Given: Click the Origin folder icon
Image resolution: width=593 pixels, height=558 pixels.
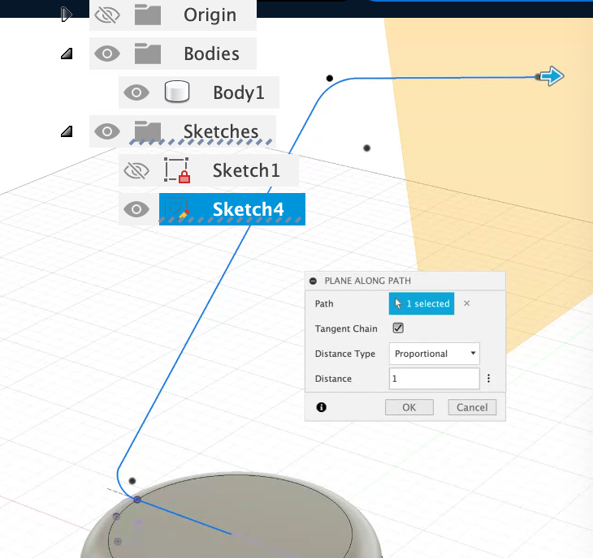Looking at the screenshot, I should click(148, 15).
